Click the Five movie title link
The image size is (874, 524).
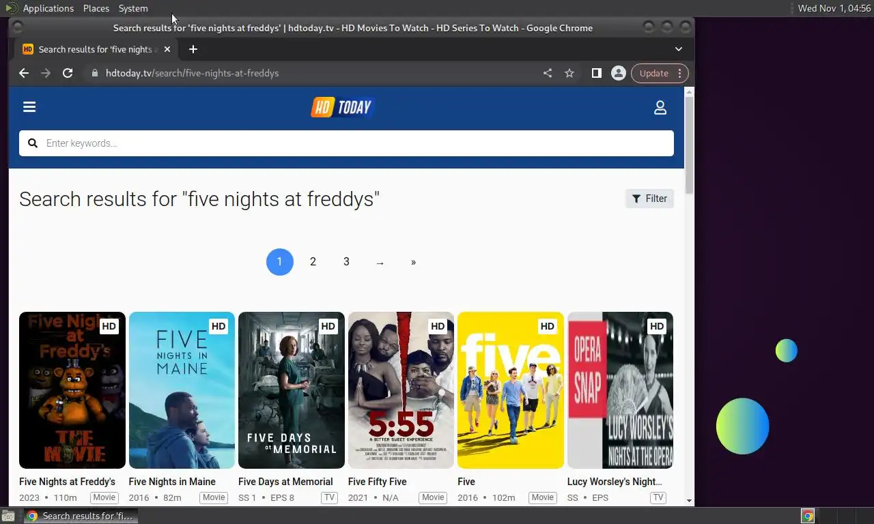click(x=466, y=482)
